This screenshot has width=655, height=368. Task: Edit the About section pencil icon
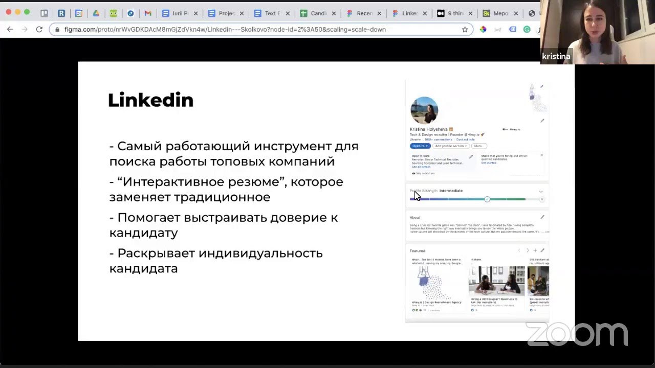(x=542, y=217)
